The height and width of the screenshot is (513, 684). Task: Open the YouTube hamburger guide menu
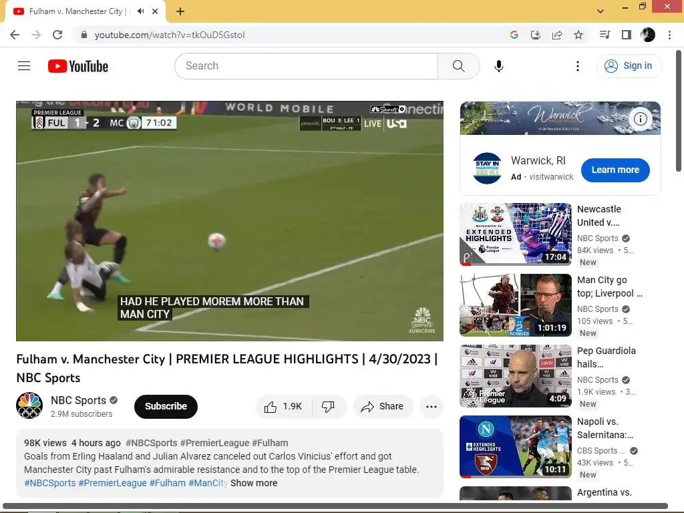point(24,66)
